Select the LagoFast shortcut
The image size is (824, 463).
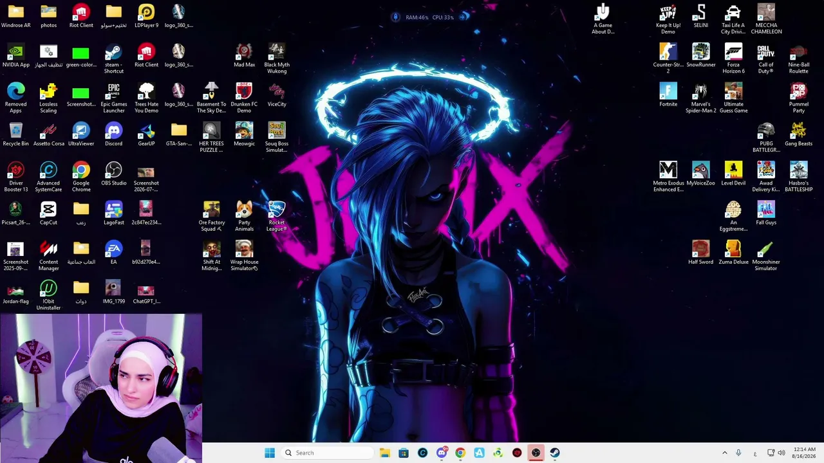pos(113,213)
